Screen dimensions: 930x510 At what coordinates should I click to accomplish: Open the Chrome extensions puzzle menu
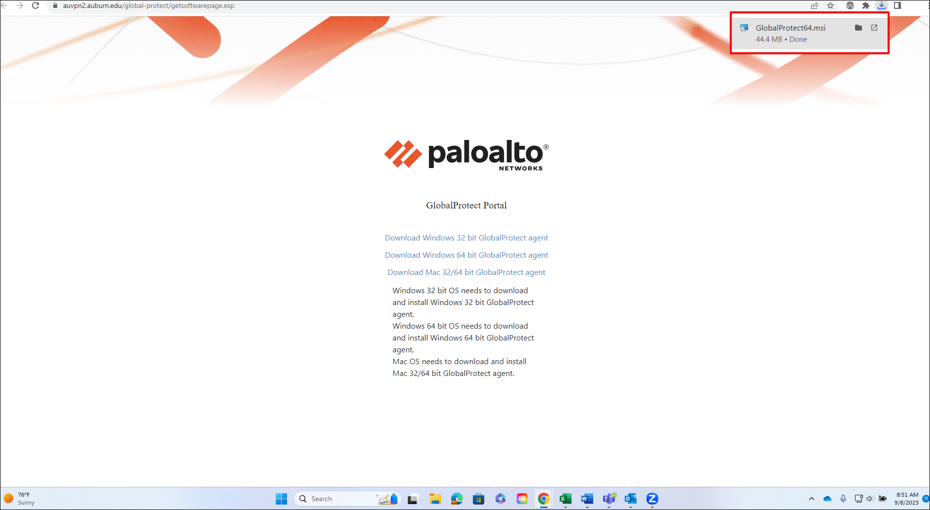coord(866,6)
